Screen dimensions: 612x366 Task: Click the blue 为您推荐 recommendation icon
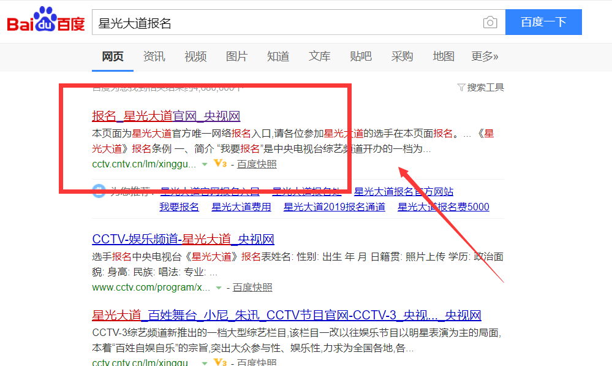coord(100,192)
